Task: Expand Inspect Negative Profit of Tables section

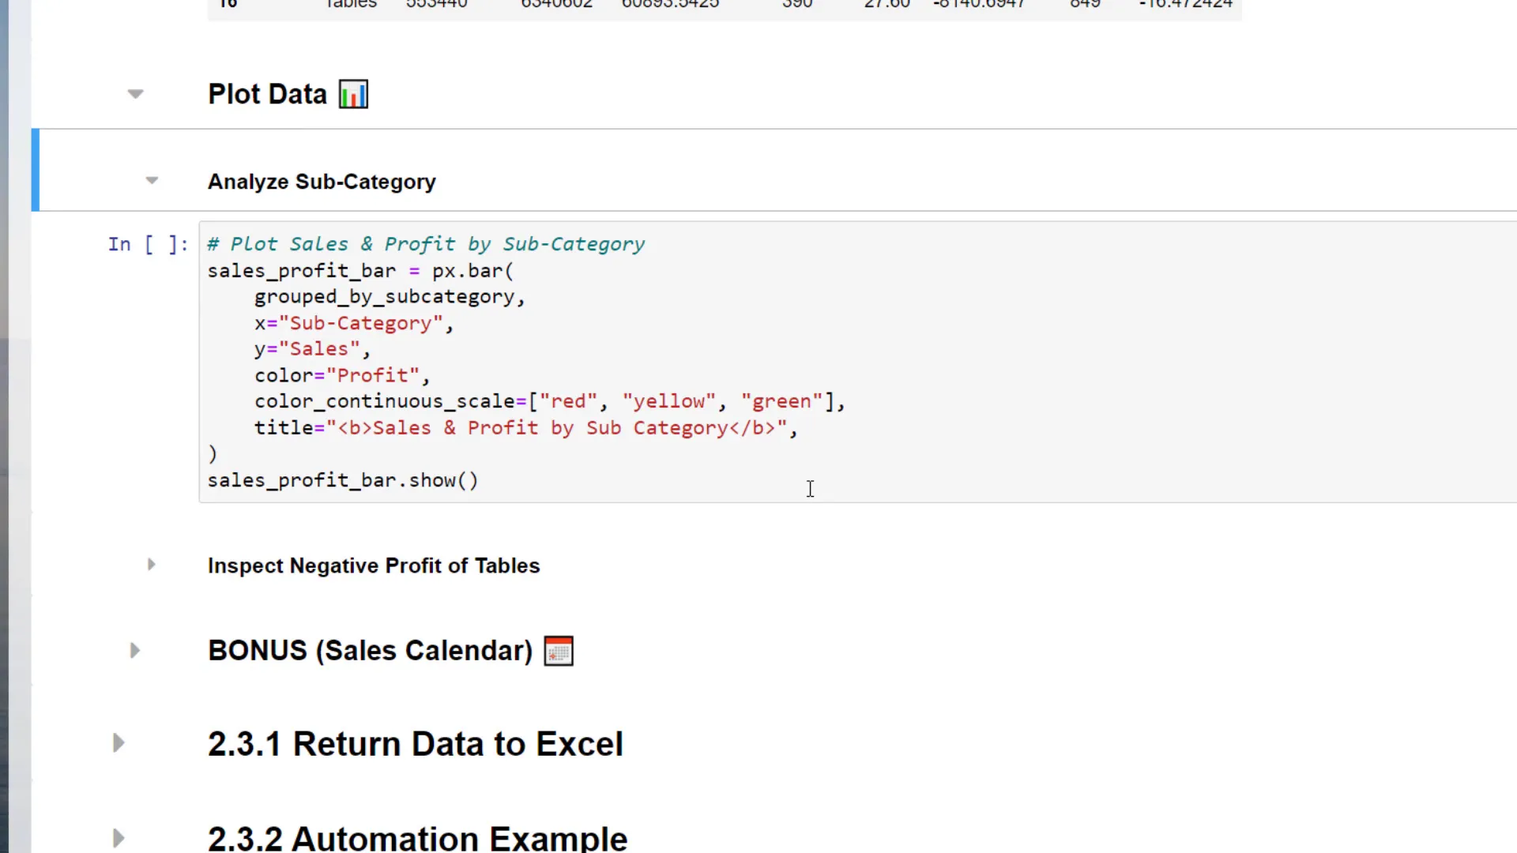Action: (151, 565)
